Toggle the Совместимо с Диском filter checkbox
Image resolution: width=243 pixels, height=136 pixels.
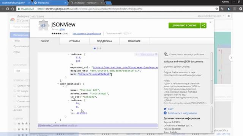[x=15, y=107]
